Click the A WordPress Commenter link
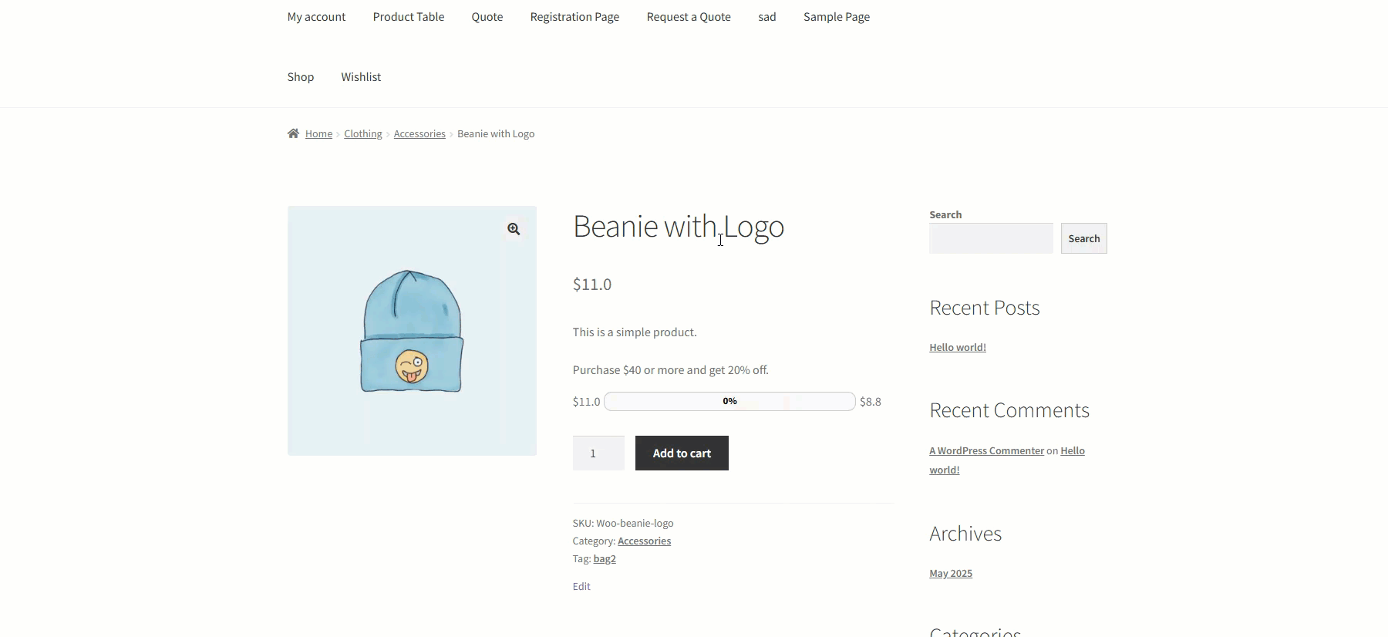Image resolution: width=1388 pixels, height=637 pixels. pos(986,451)
